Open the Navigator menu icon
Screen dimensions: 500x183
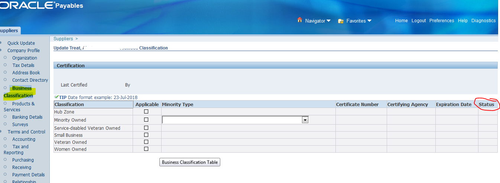[300, 20]
